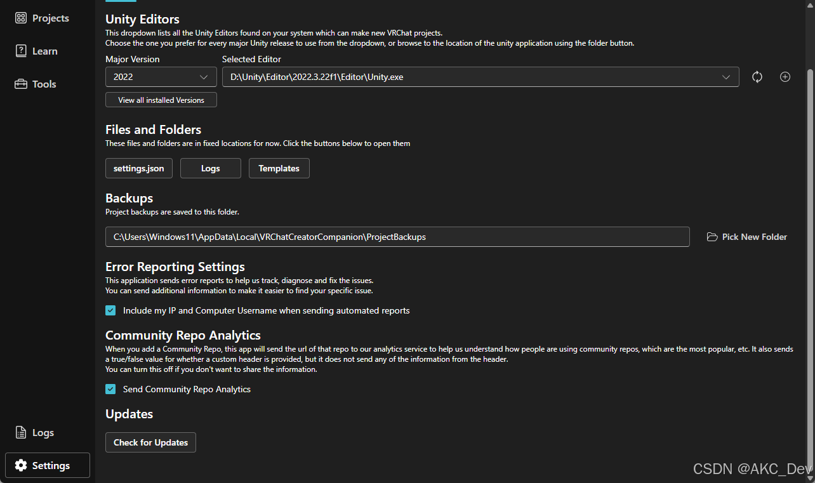Refresh the Unity editors list icon
This screenshot has width=815, height=483.
pos(757,77)
